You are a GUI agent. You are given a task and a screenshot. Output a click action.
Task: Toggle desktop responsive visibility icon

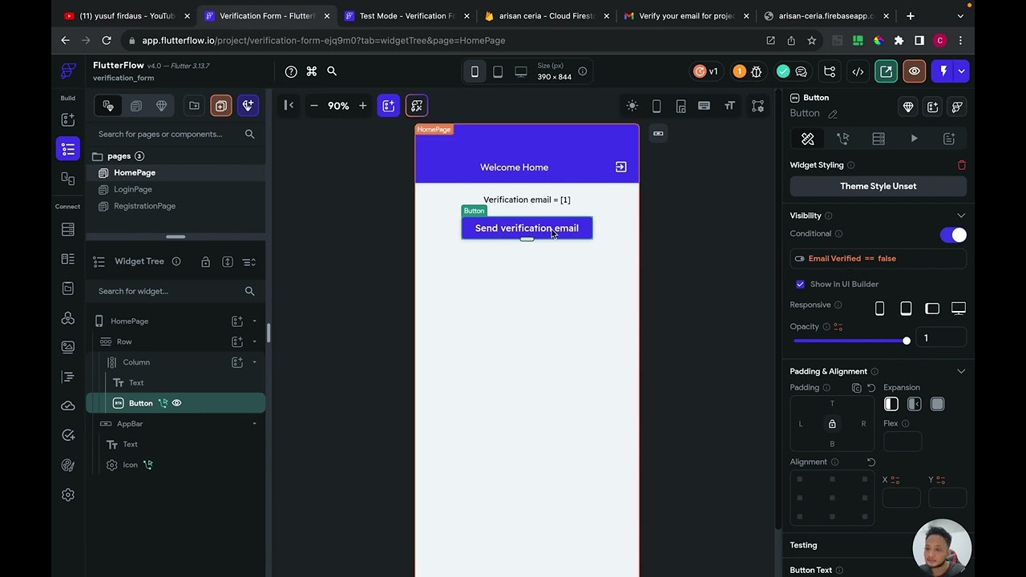959,309
